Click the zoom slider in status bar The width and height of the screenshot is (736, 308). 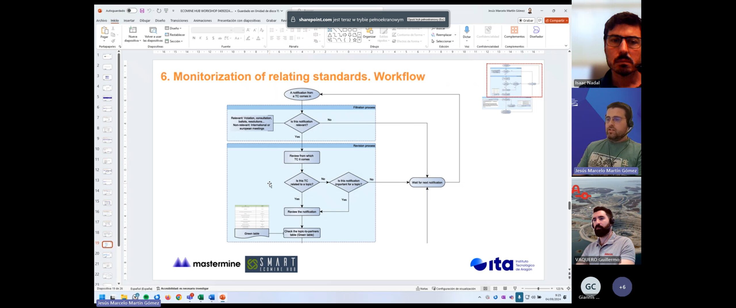tap(538, 288)
